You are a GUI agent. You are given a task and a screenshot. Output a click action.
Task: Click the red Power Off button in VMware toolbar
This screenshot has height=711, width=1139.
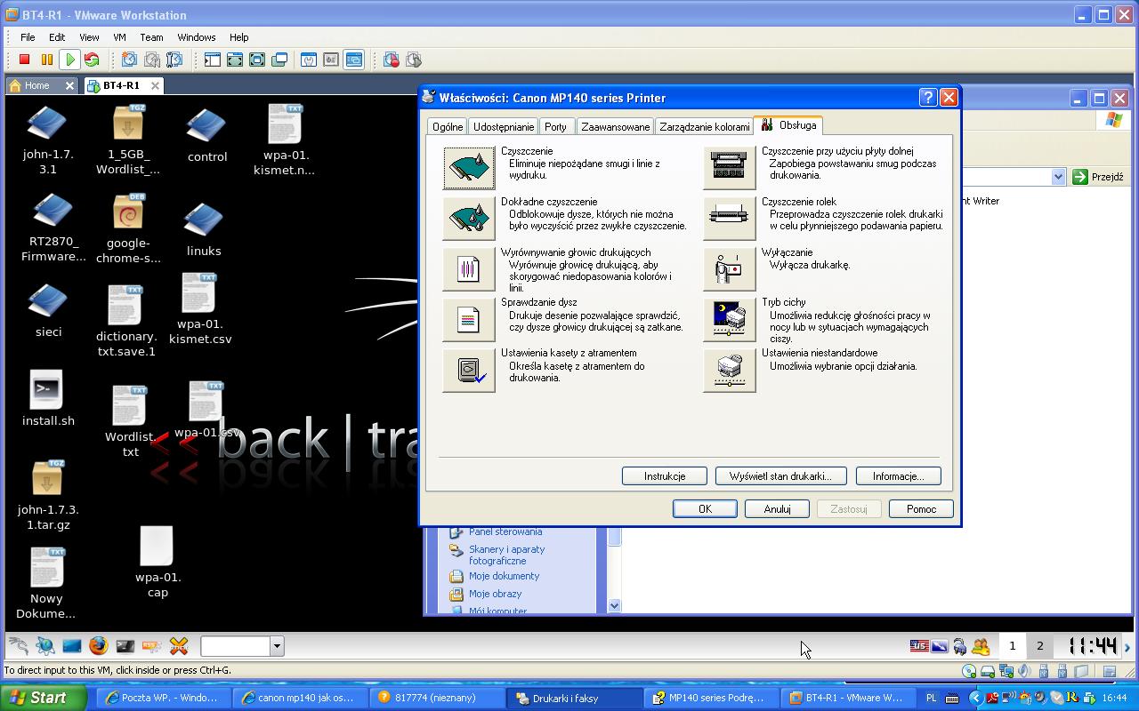(x=24, y=60)
